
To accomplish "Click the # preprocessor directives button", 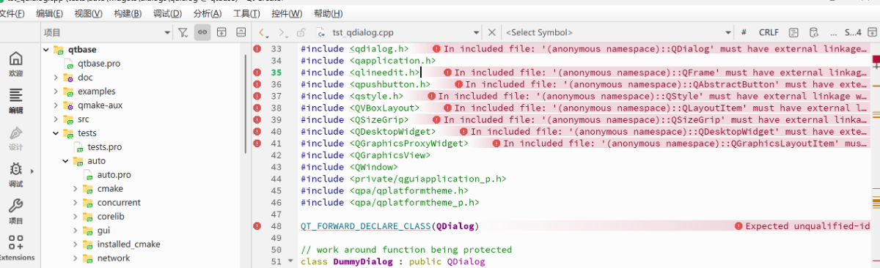I will (744, 32).
